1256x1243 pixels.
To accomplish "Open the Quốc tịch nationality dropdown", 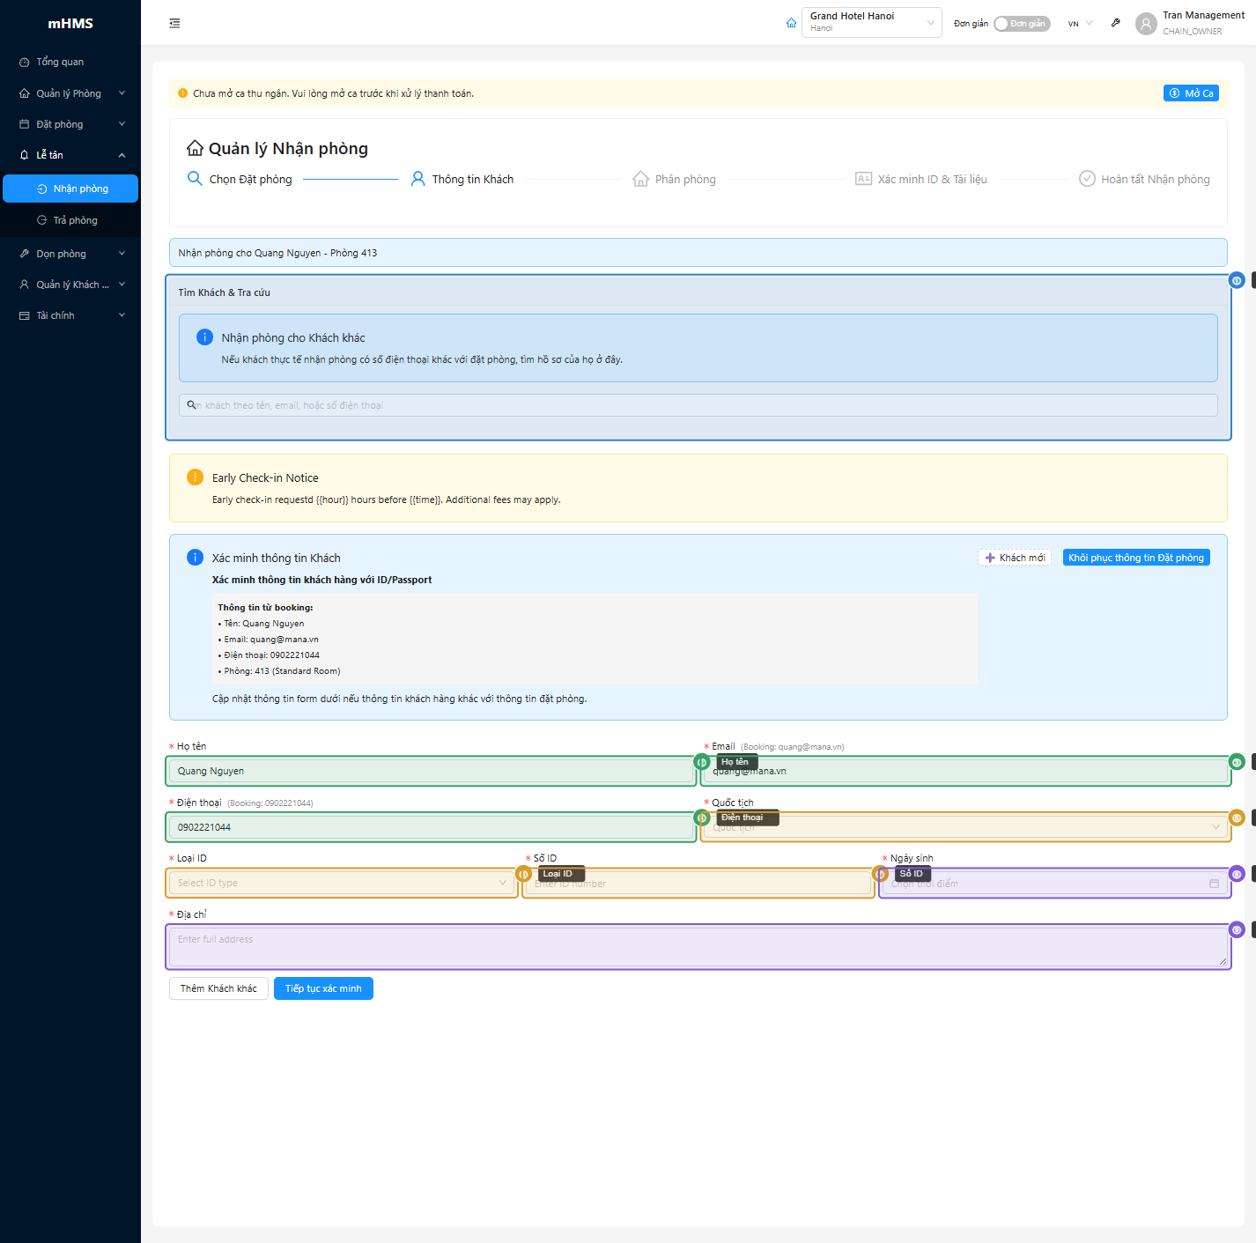I will [x=964, y=827].
